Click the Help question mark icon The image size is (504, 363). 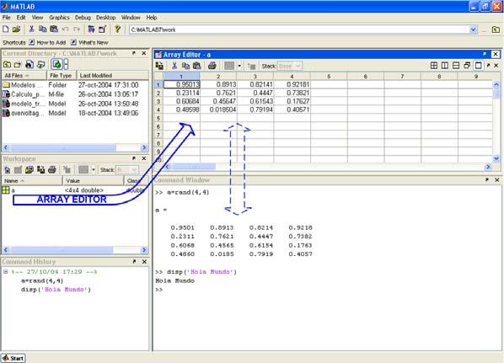pyautogui.click(x=118, y=29)
